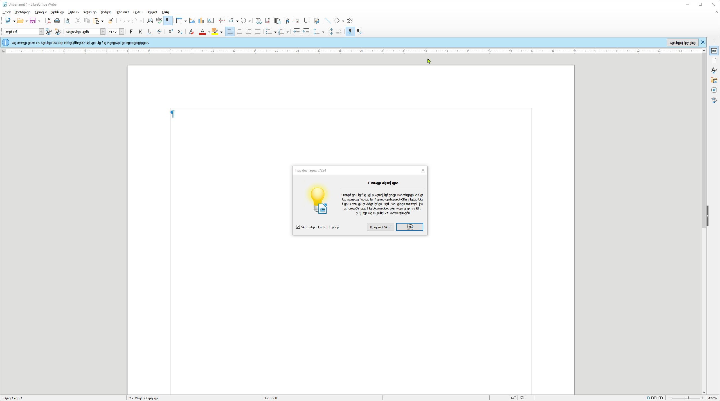
Task: Expand the Line Spacing dropdown arrow
Action: pyautogui.click(x=323, y=32)
